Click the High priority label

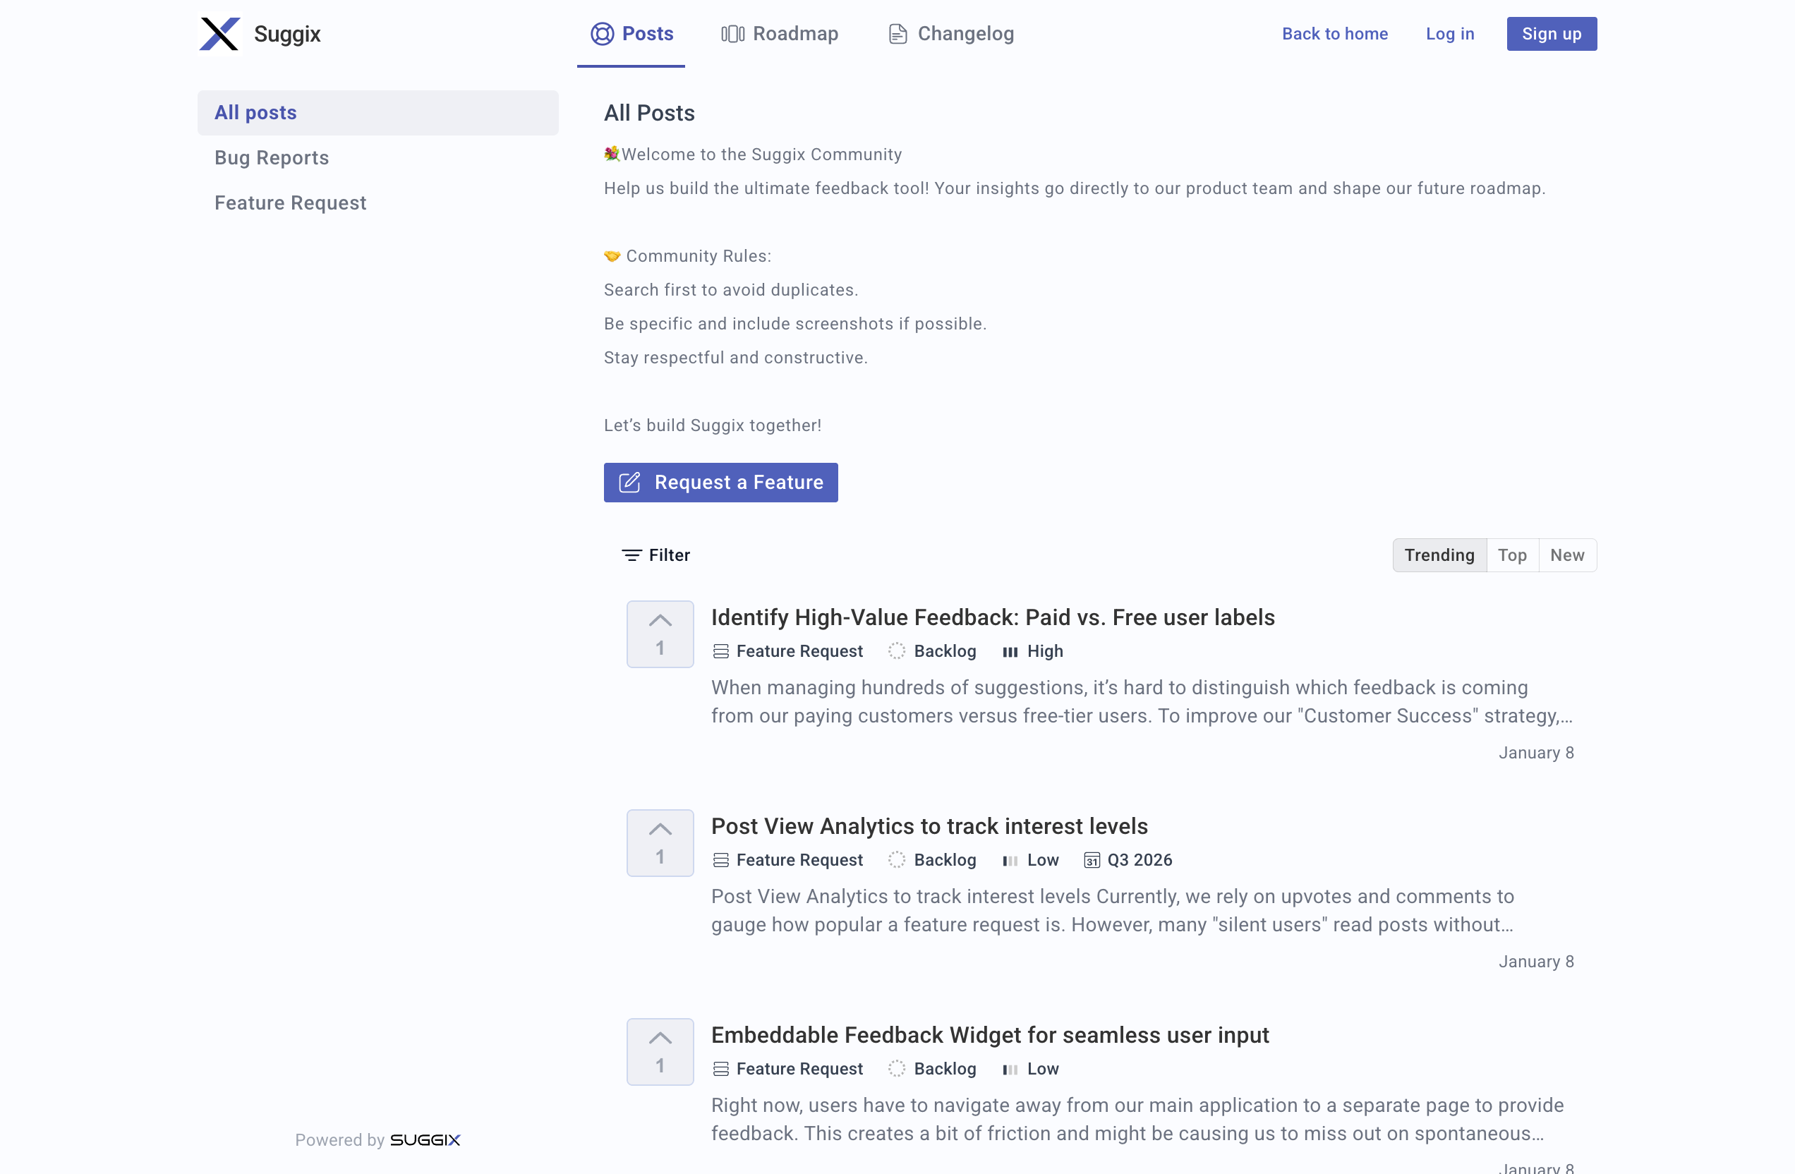click(x=1044, y=650)
